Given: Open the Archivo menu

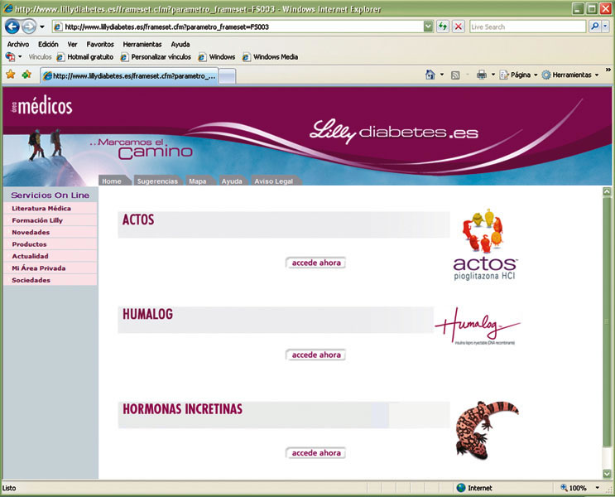Looking at the screenshot, I should point(18,45).
